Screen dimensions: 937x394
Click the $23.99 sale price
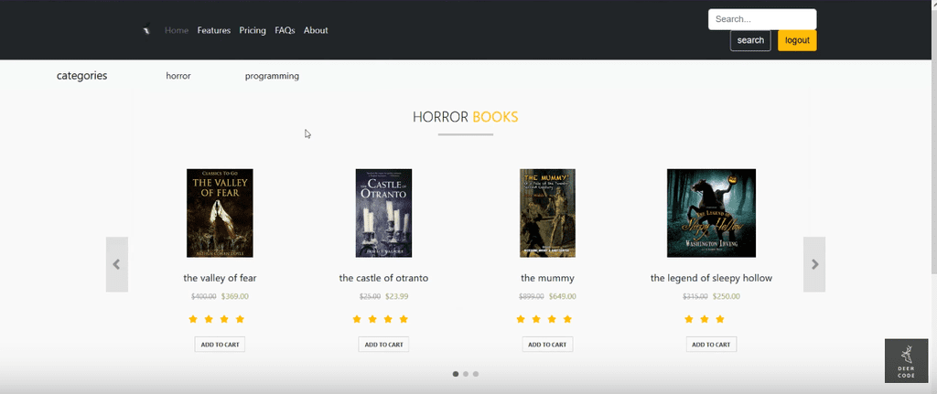coord(397,296)
